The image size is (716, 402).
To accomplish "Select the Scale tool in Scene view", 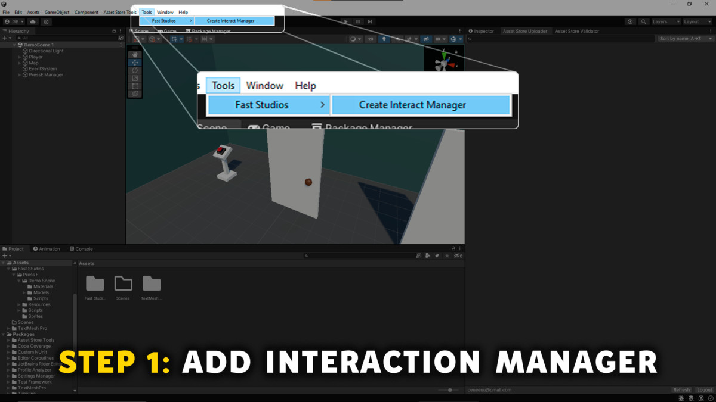I will (135, 78).
